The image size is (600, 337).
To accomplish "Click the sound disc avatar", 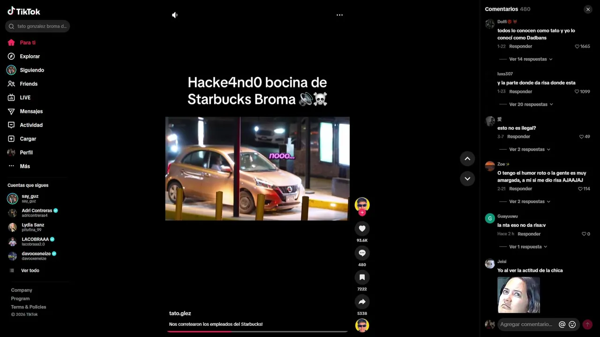I will [362, 325].
